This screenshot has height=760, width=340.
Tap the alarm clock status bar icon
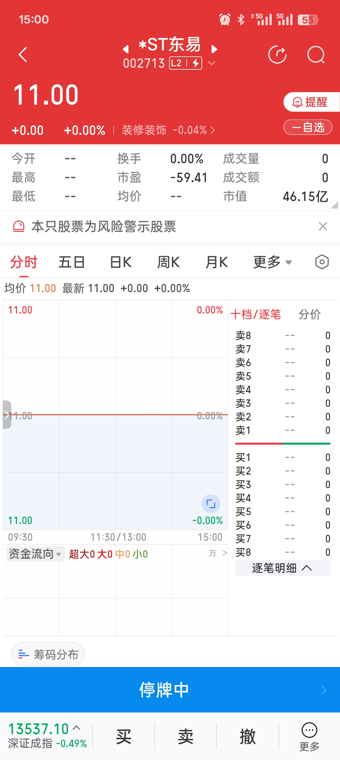tap(225, 20)
